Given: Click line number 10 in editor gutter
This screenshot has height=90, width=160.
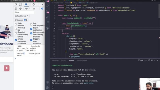Looking at the screenshot, I should click(x=54, y=28).
